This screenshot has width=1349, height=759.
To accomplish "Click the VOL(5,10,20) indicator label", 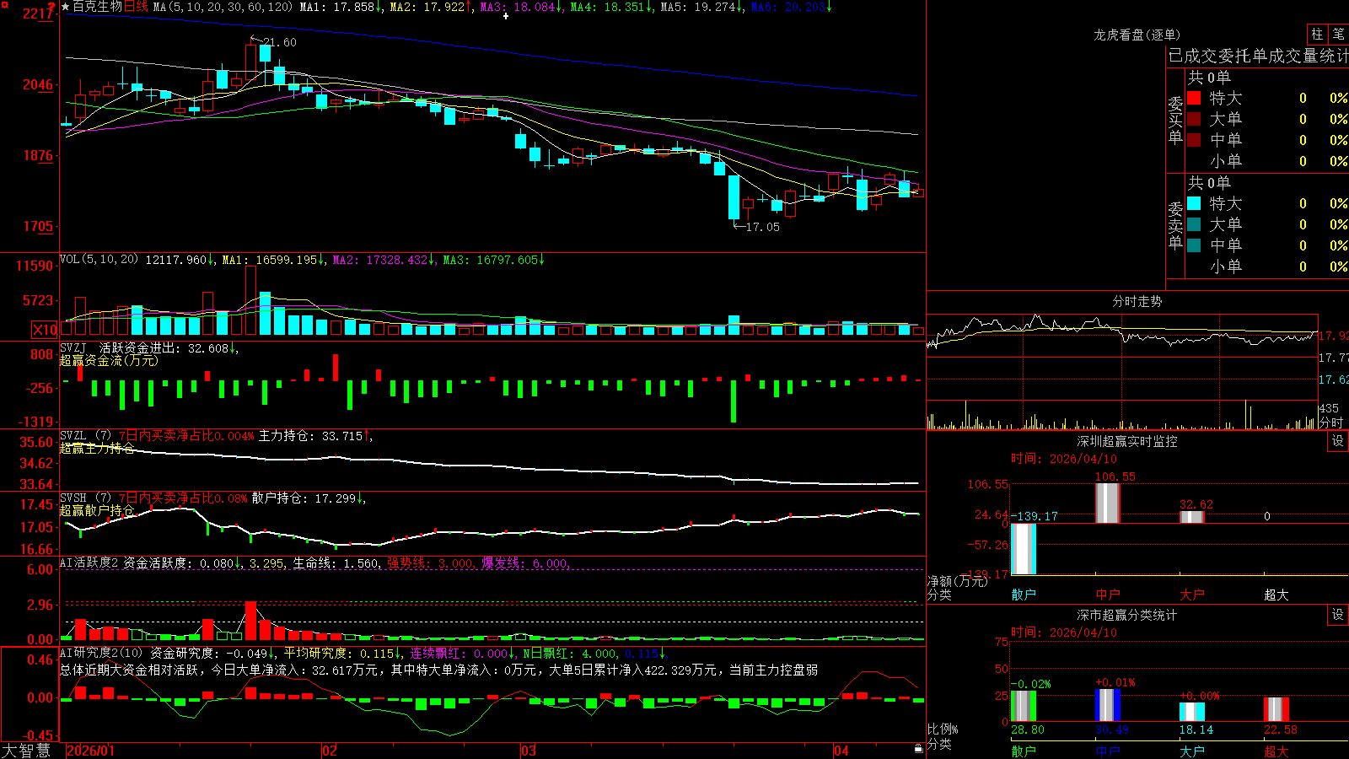I will click(x=99, y=260).
